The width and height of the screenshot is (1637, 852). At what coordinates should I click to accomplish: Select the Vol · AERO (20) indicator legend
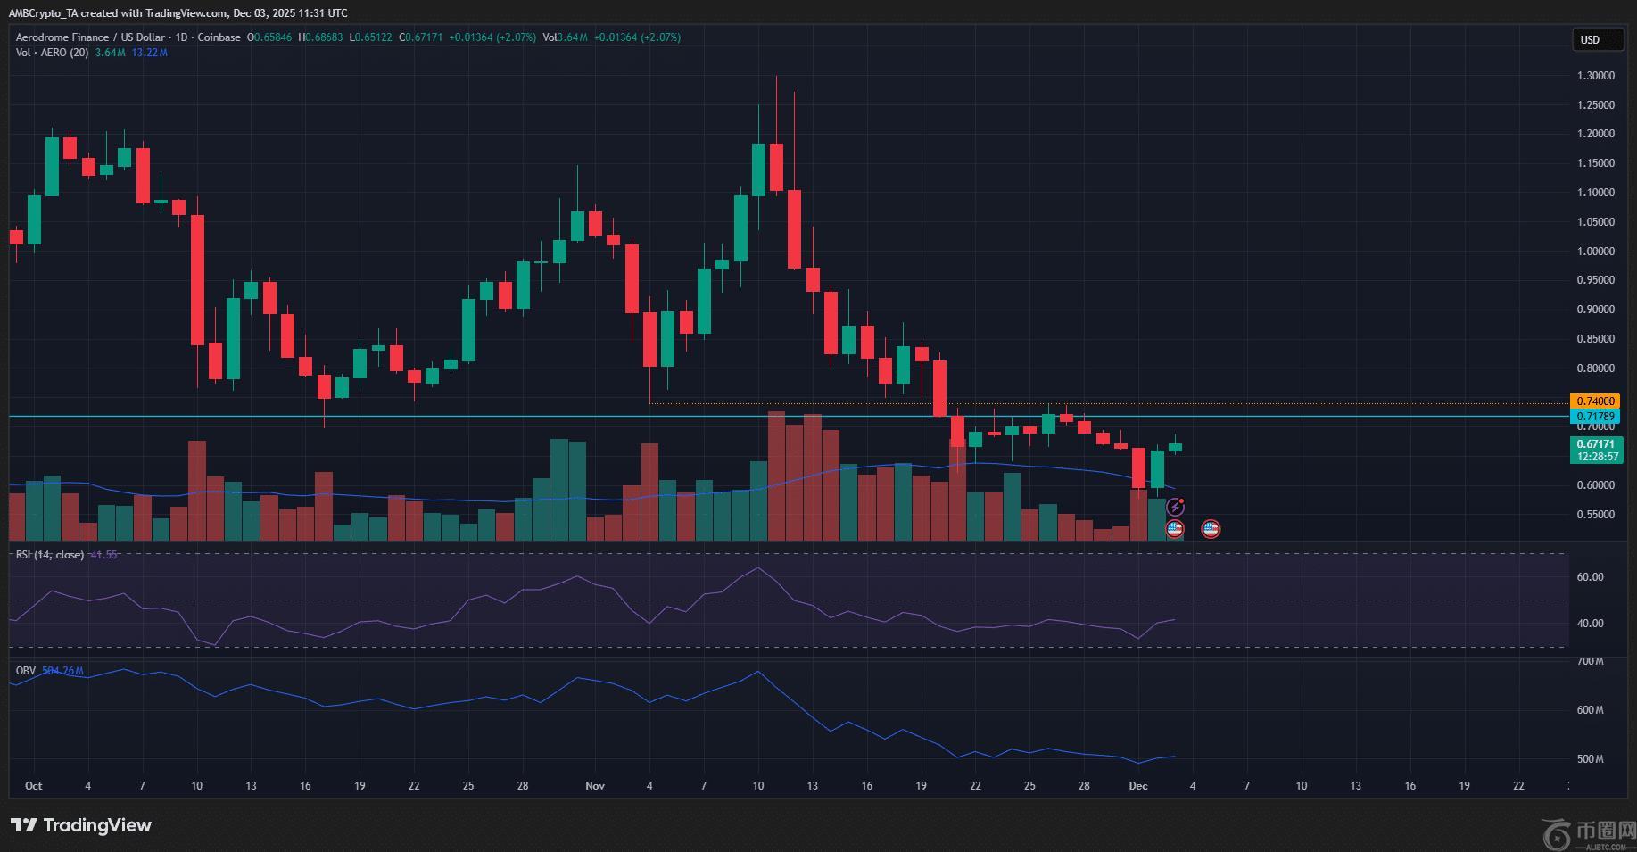(x=52, y=53)
